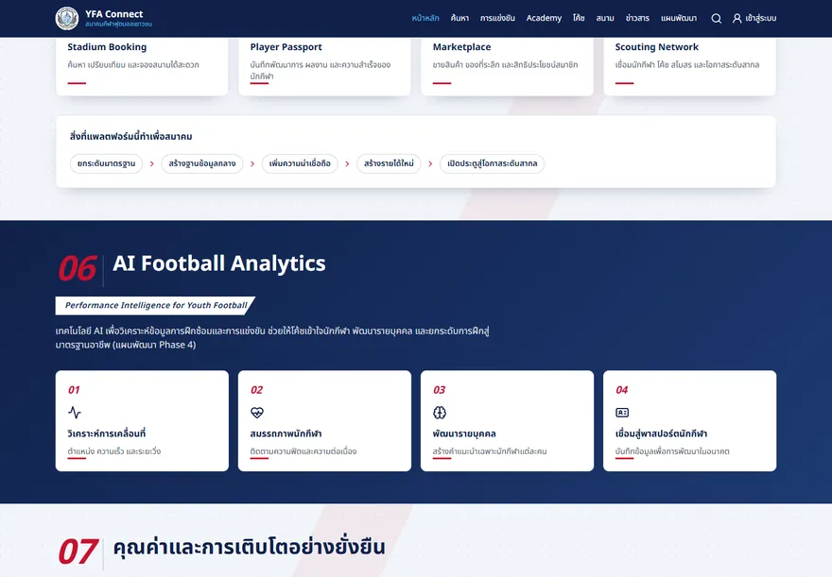Click chevron after ยกระดับมาตรฐาน pill
The image size is (832, 577).
click(152, 163)
